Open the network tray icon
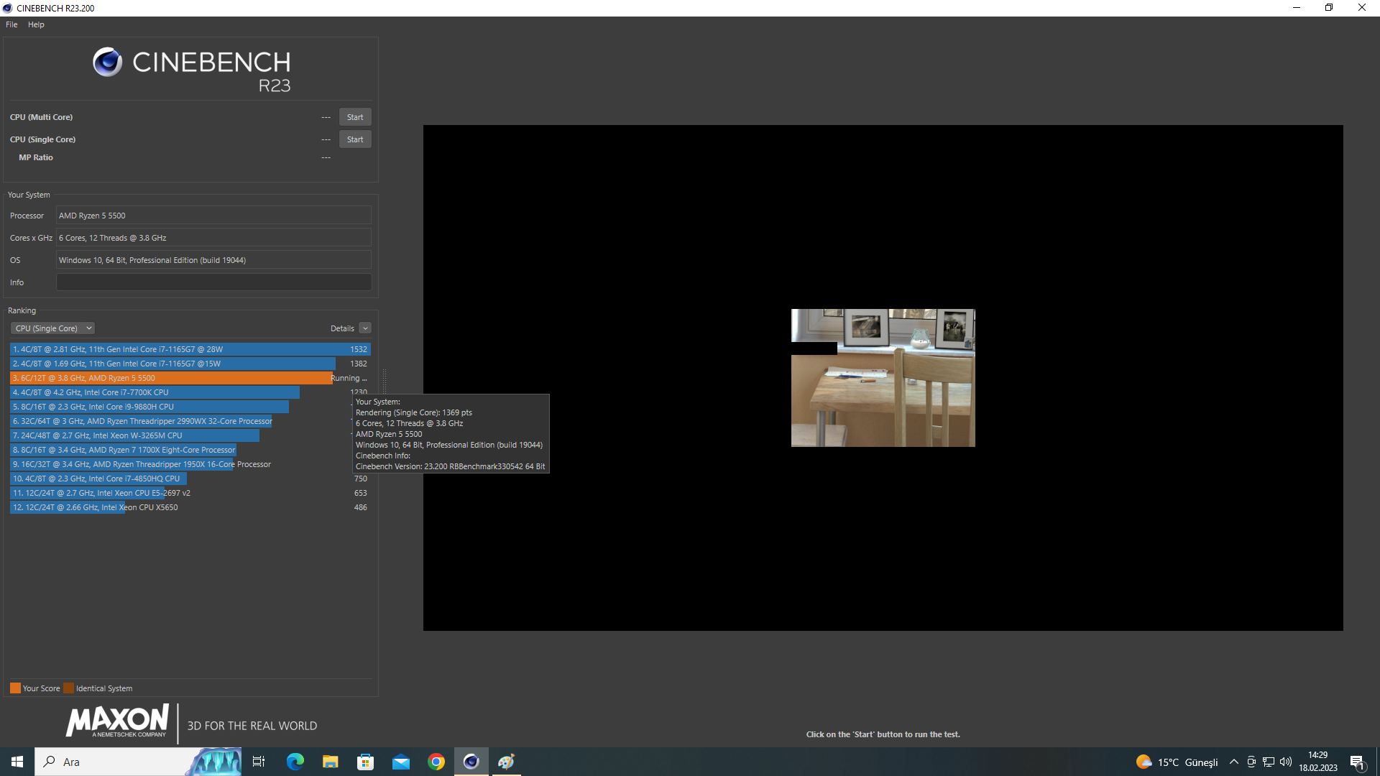The width and height of the screenshot is (1380, 776). pyautogui.click(x=1269, y=762)
